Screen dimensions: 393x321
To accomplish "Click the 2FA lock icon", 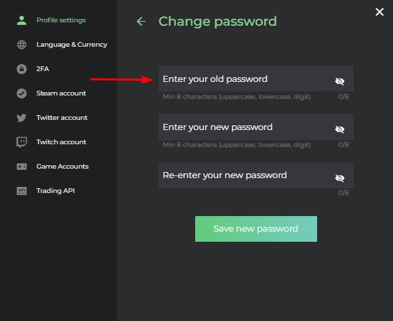I will point(22,69).
